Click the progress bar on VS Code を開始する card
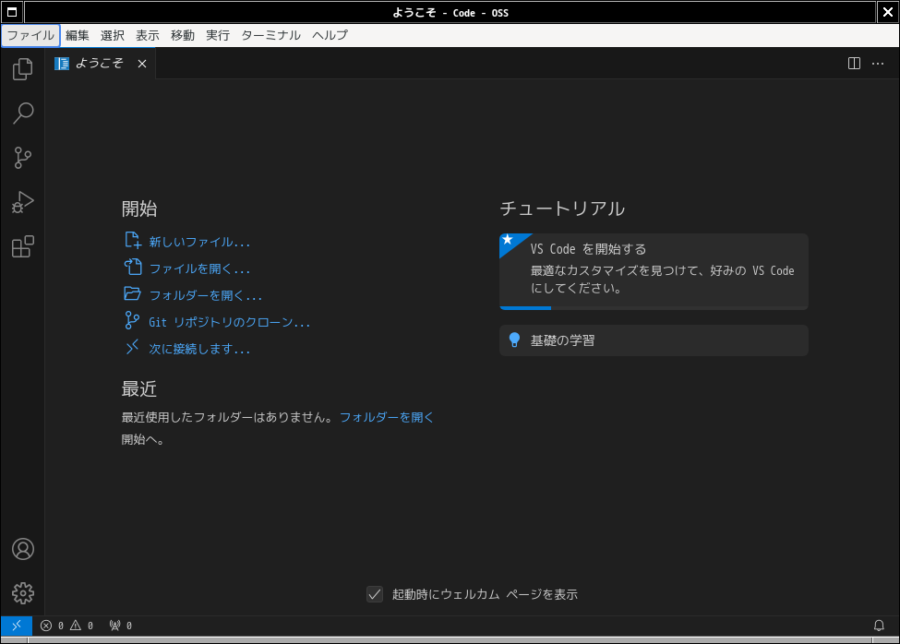This screenshot has height=644, width=900. point(654,308)
